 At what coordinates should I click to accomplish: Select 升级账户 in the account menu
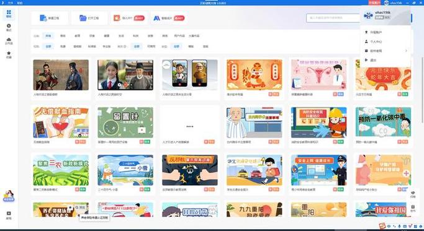coord(376,32)
